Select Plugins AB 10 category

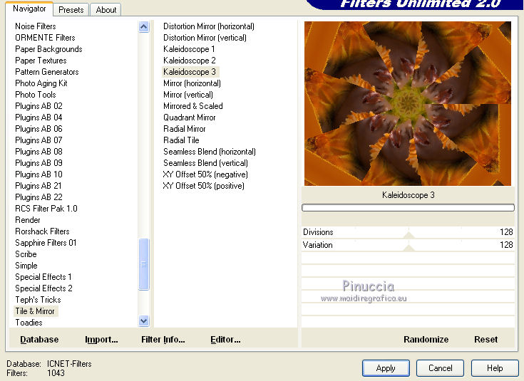(38, 174)
